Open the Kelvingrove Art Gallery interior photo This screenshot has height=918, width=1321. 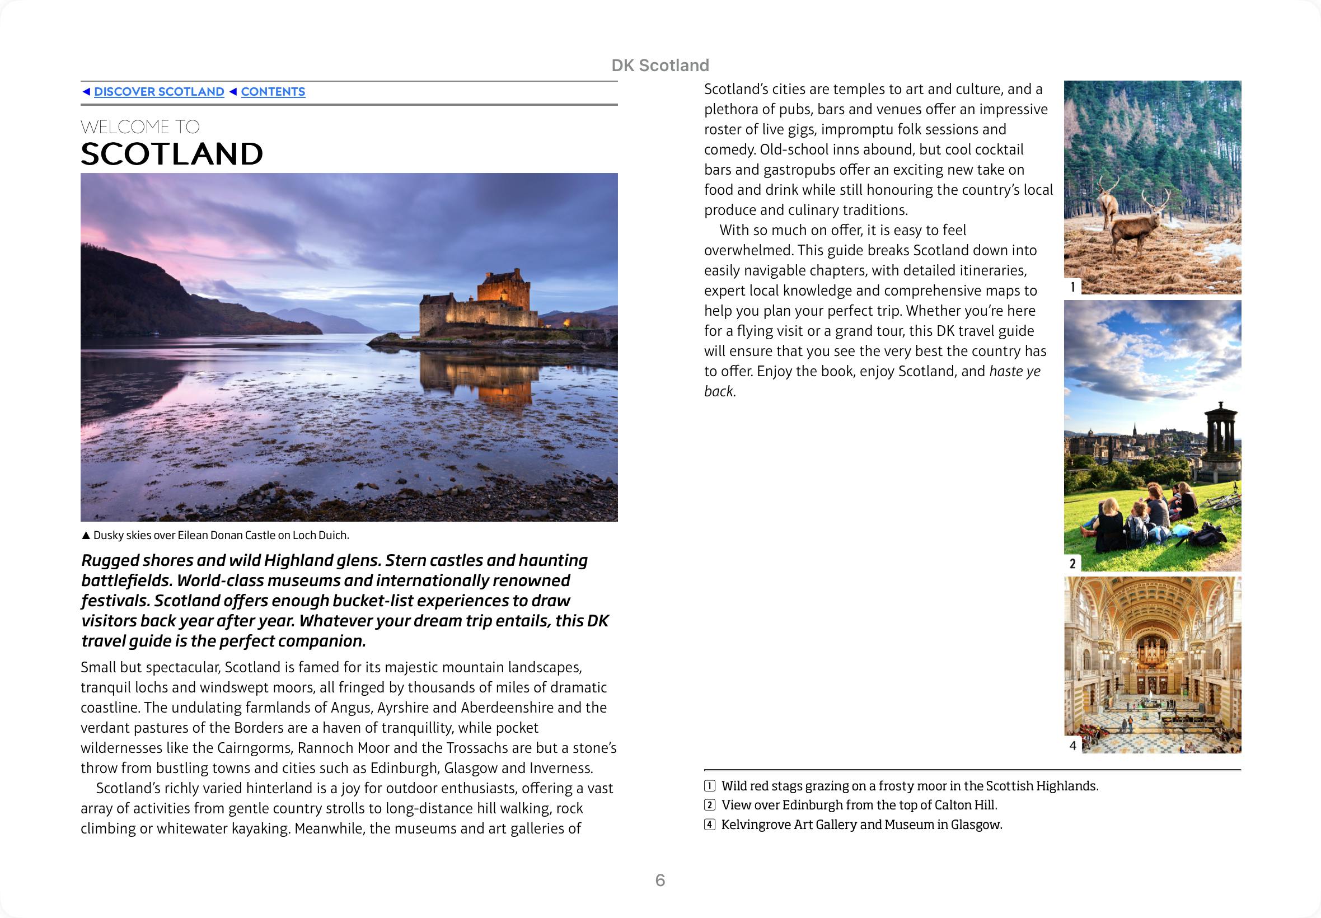coord(1152,665)
